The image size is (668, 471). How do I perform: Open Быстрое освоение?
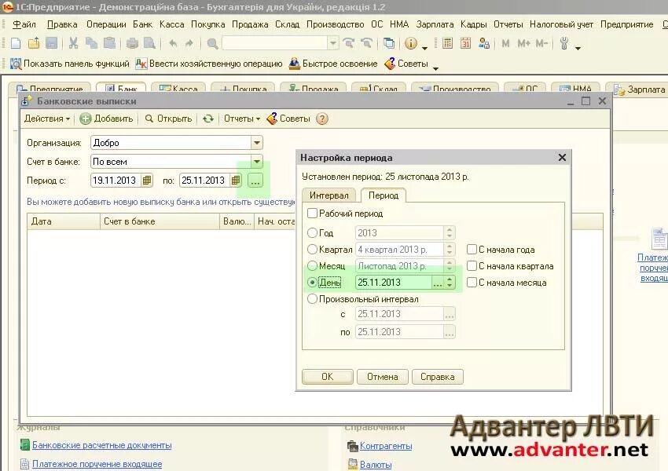tap(333, 64)
